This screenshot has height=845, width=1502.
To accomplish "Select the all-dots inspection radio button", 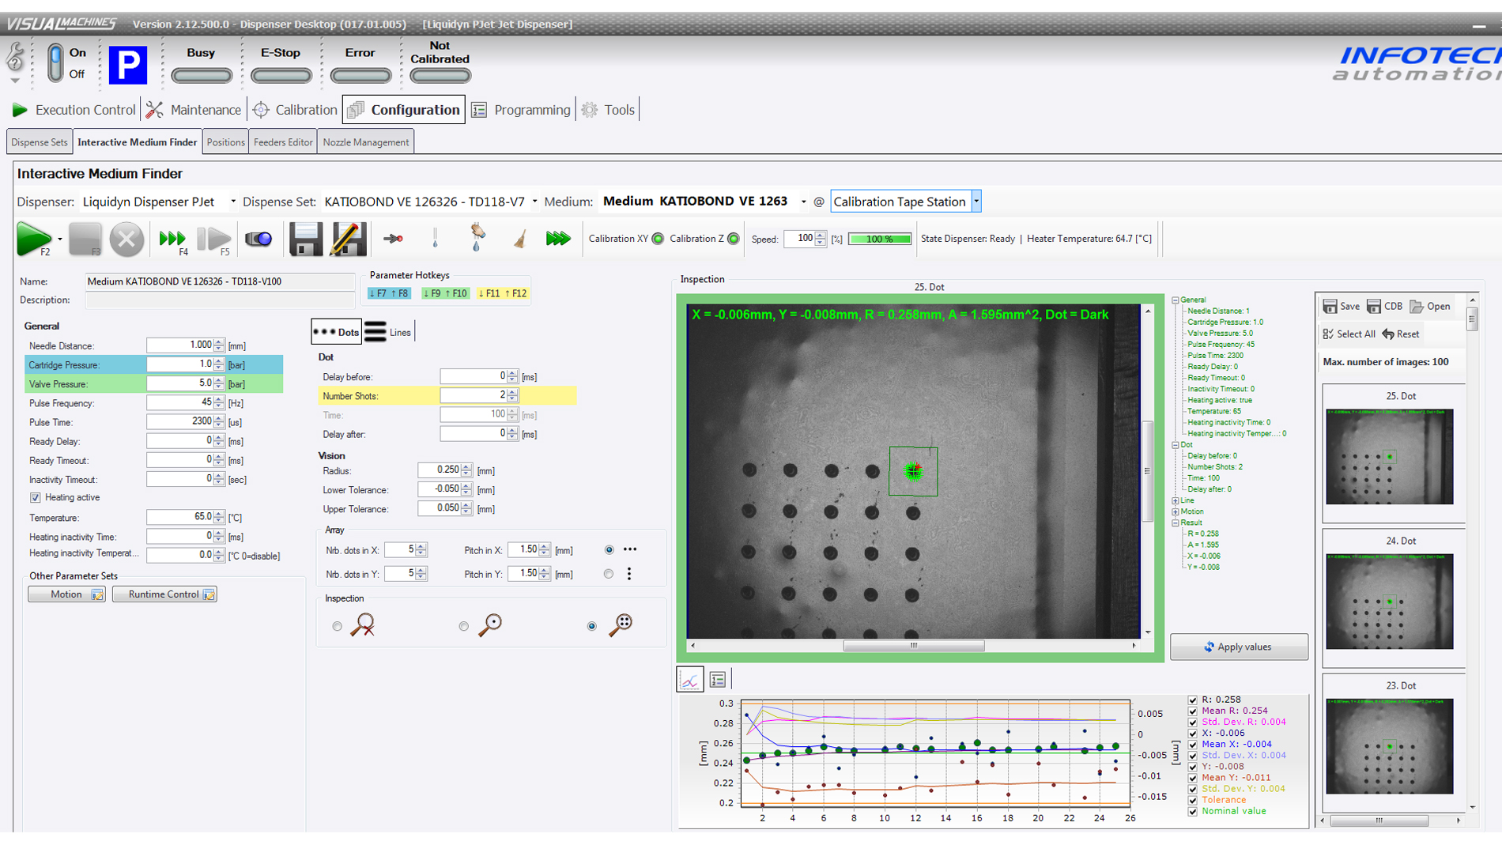I will click(x=592, y=626).
